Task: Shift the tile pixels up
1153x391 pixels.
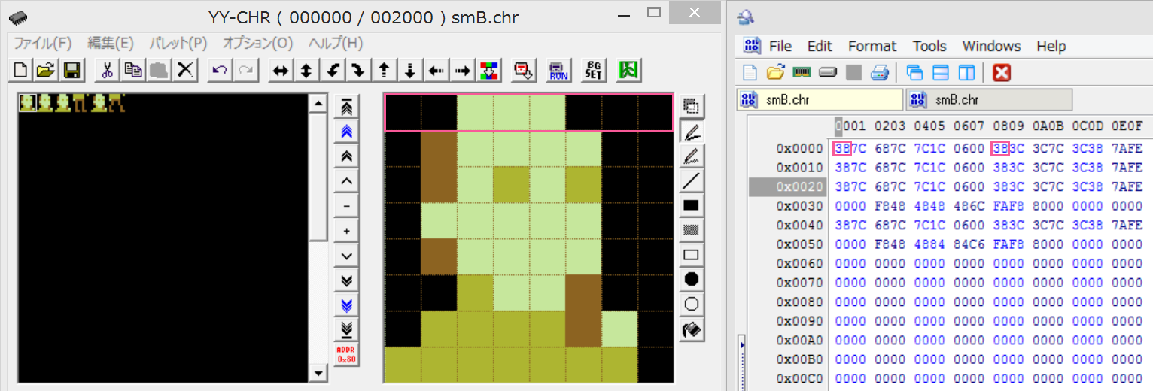Action: click(x=385, y=71)
